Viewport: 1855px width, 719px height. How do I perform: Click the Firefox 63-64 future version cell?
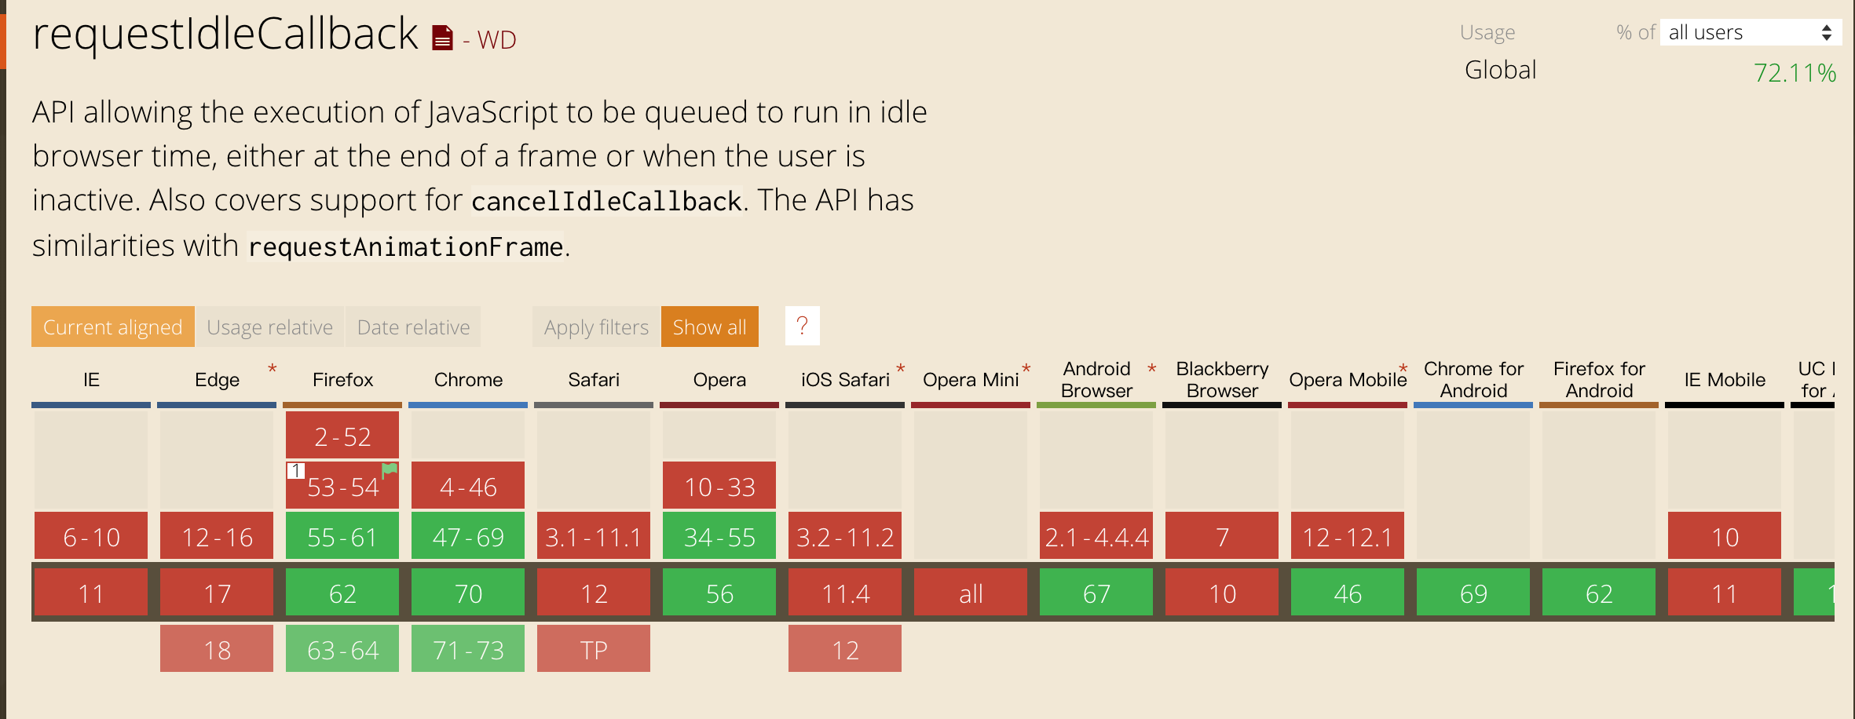[342, 649]
